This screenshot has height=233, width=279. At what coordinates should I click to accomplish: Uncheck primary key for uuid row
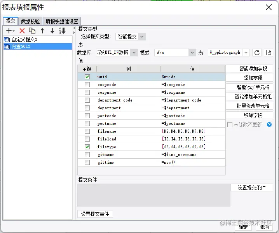click(x=87, y=77)
